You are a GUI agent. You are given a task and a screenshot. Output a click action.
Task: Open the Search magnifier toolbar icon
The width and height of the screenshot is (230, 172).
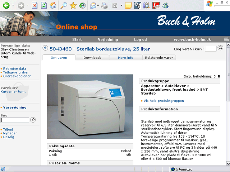[x=64, y=6]
